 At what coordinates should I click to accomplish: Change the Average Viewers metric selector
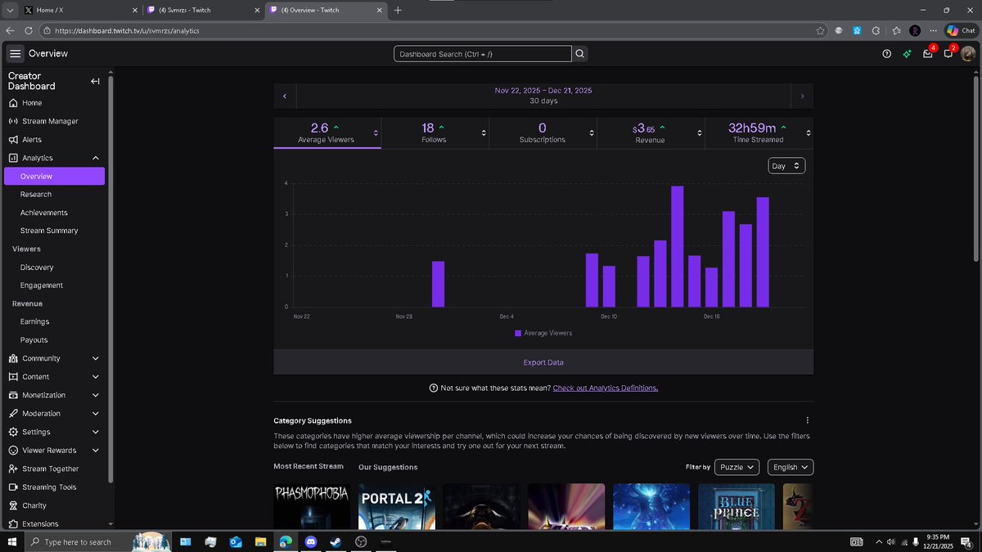click(x=376, y=132)
